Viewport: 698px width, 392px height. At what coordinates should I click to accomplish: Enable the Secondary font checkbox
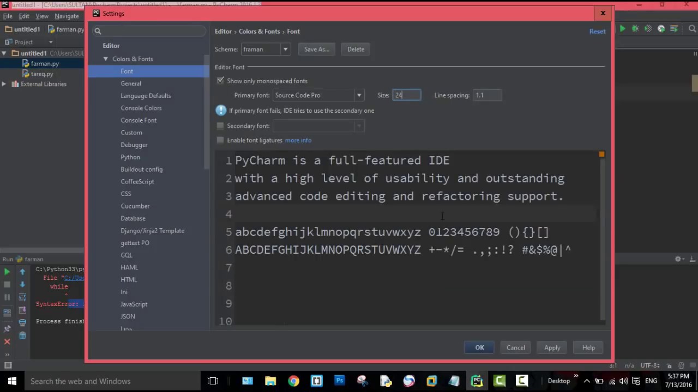click(220, 126)
